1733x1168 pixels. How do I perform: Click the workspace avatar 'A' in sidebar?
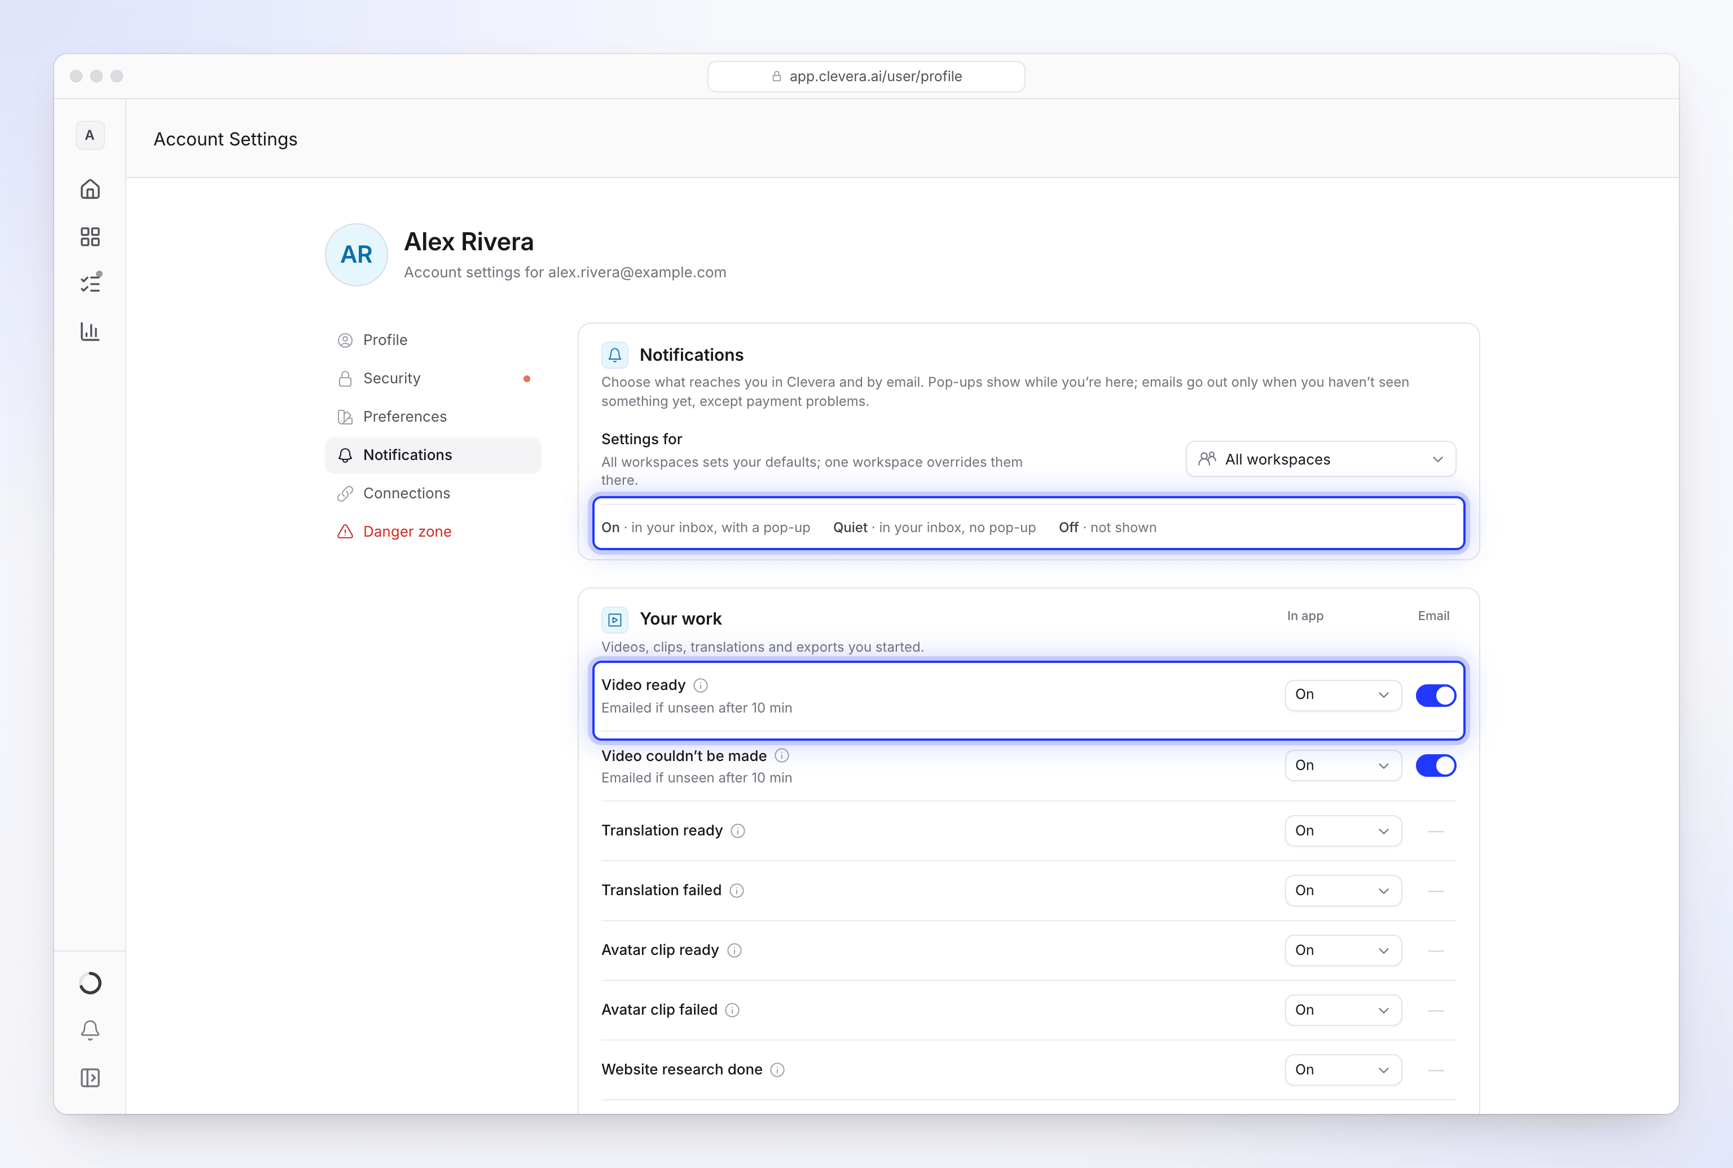[x=90, y=135]
